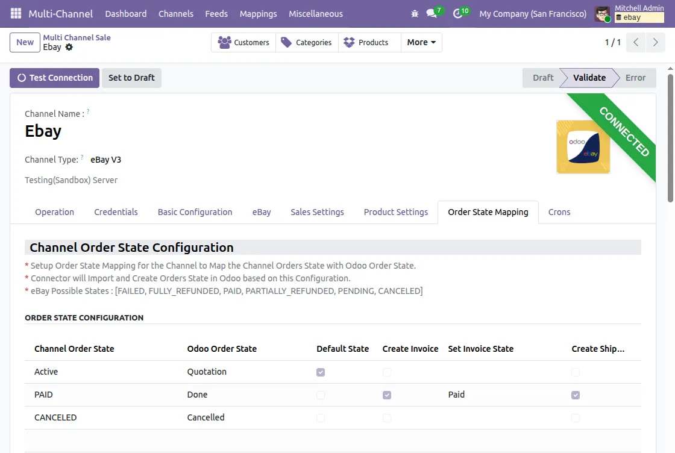Open the debug bug icon menu
The image size is (675, 453).
[415, 14]
